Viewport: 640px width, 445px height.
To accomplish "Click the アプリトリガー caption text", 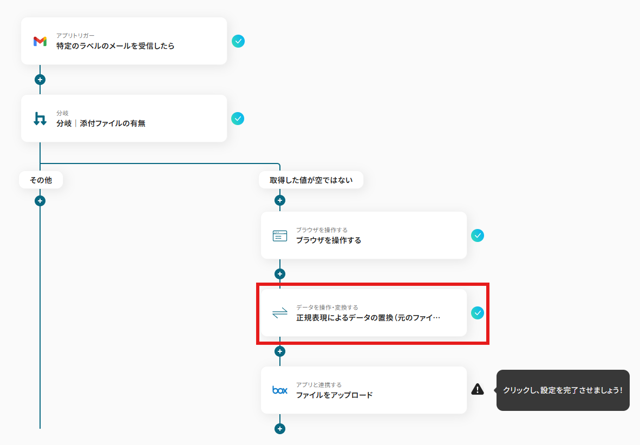I will [x=75, y=36].
